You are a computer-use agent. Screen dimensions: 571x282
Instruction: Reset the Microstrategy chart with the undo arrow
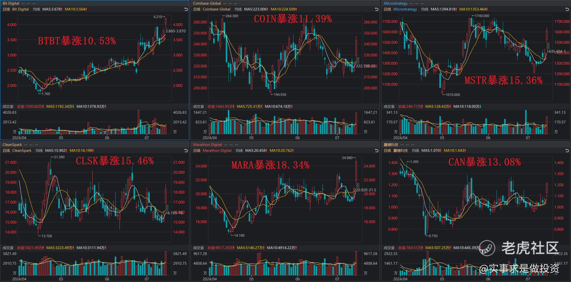click(567, 9)
